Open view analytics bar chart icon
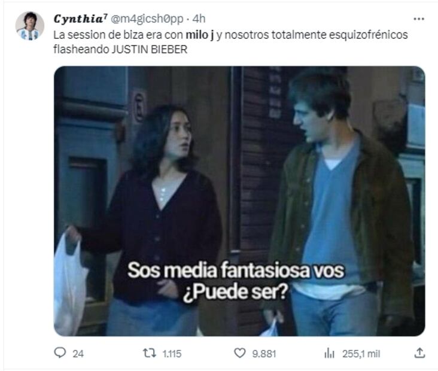 (x=329, y=354)
